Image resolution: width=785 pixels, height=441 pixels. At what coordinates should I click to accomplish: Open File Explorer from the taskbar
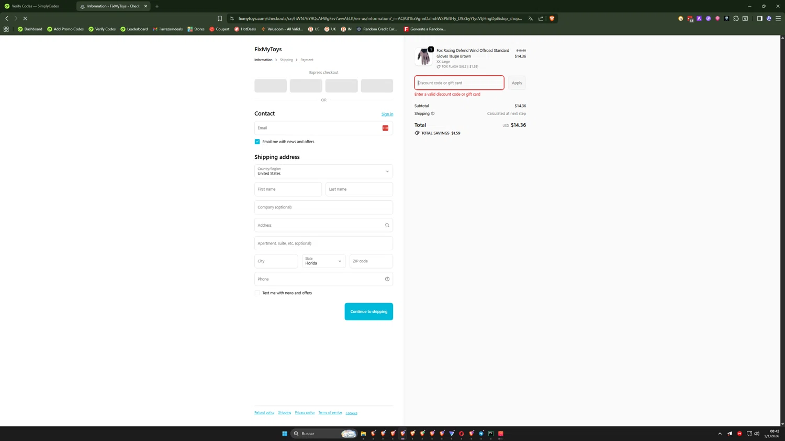pos(363,434)
